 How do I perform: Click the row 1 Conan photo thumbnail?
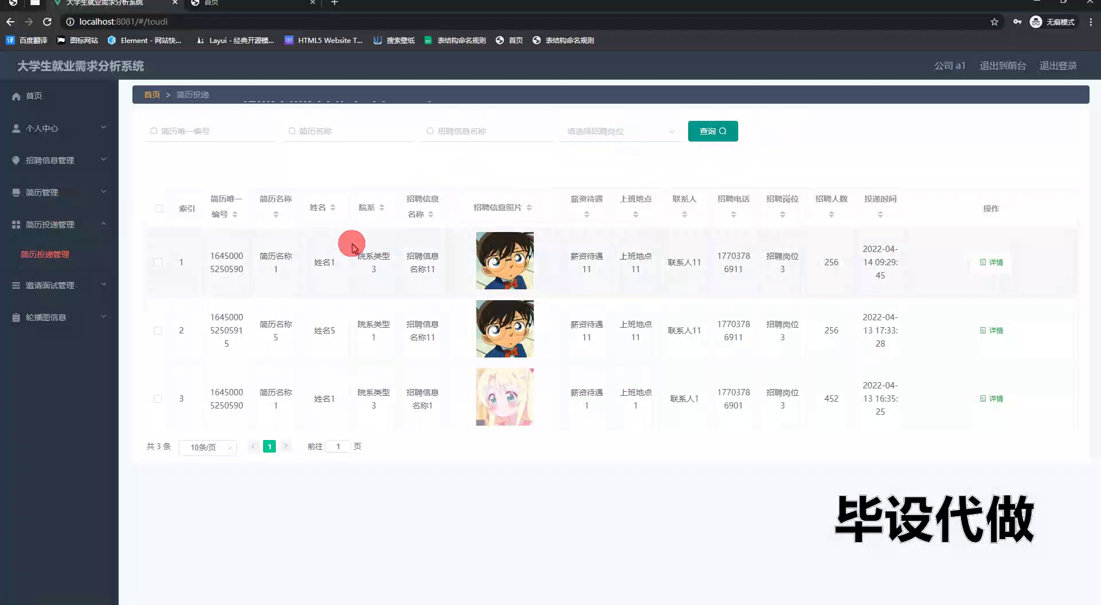(x=505, y=261)
